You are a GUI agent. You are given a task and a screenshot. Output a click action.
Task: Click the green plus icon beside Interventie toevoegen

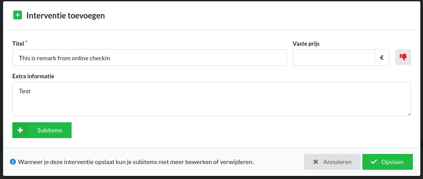click(x=18, y=15)
